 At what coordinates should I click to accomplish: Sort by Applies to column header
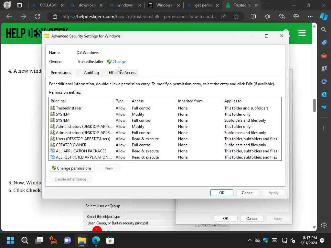(251, 101)
